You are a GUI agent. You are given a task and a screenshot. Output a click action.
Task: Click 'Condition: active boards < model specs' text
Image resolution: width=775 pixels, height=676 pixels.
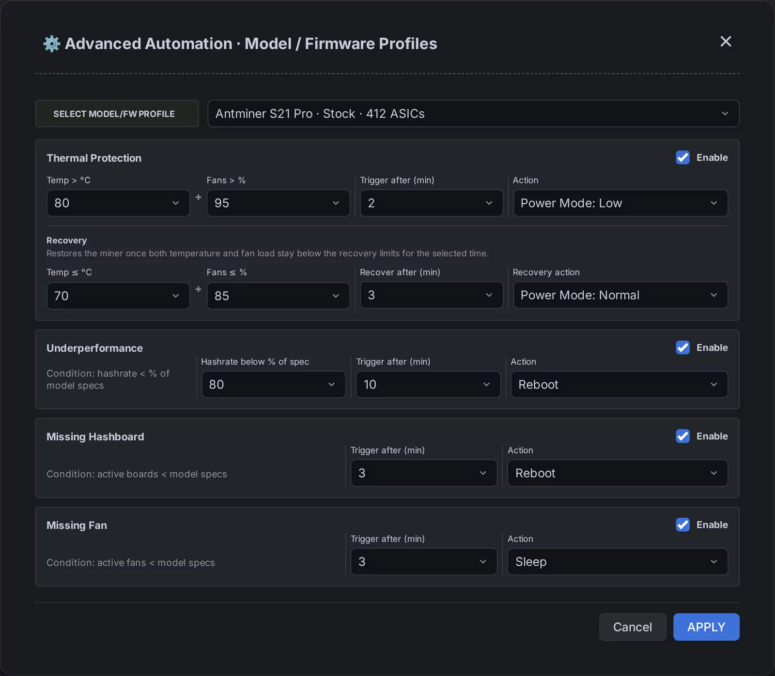tap(137, 474)
